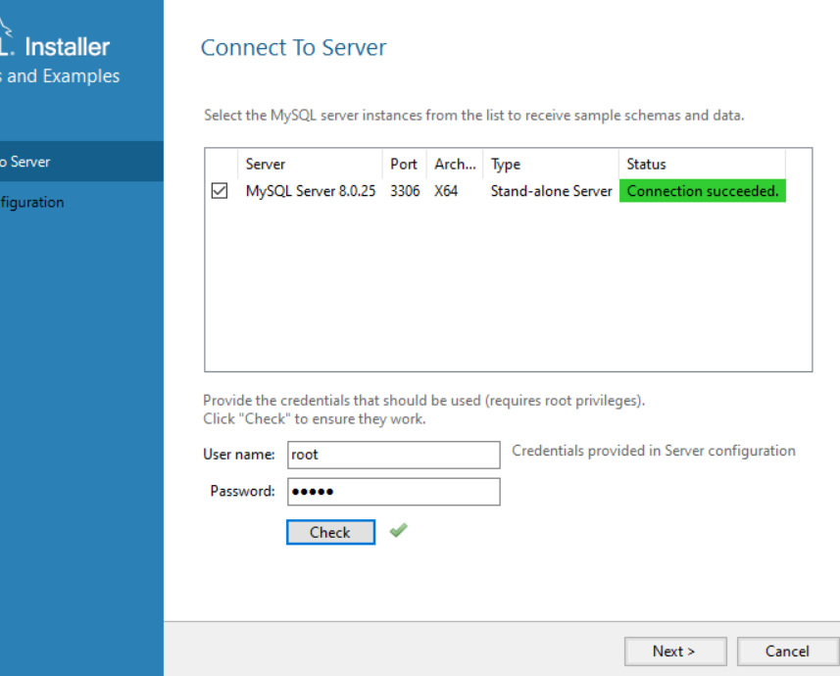Click the green checkmark icon beside Check
Screen dimensions: 840x676
point(399,530)
